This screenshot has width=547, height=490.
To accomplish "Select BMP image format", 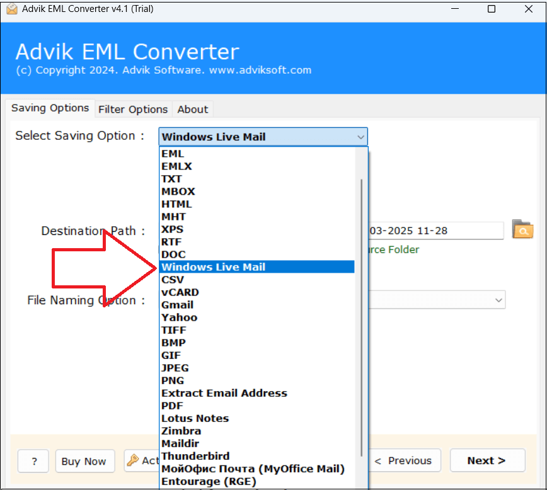I will tap(256, 343).
